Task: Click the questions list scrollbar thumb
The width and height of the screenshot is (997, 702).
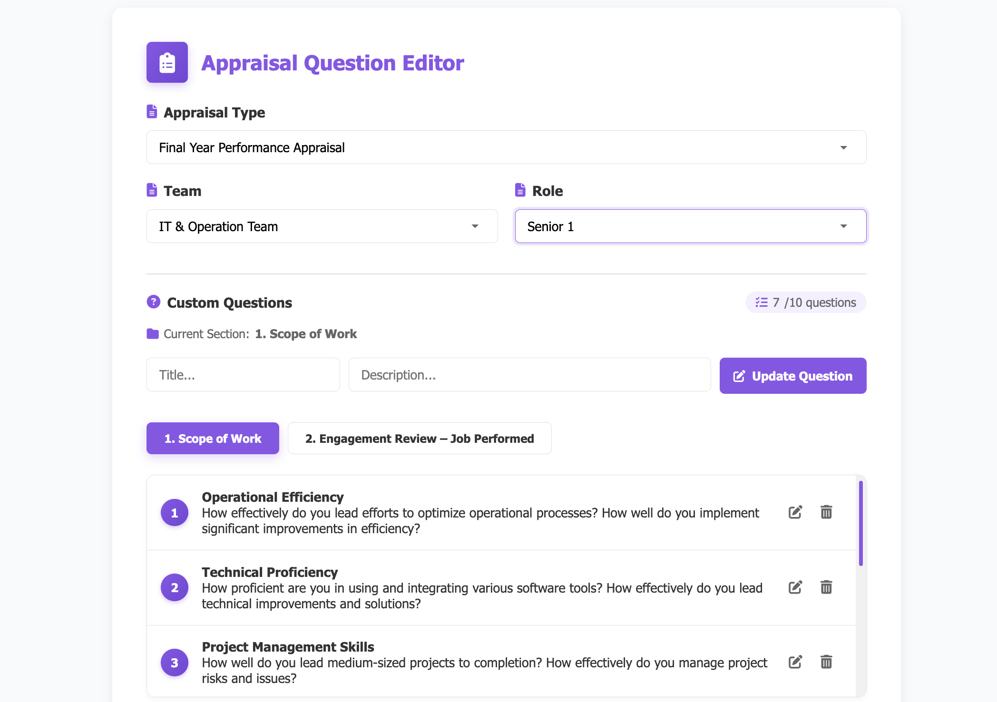Action: 860,523
